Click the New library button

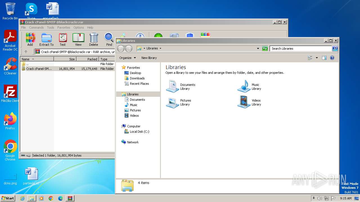pyautogui.click(x=149, y=58)
